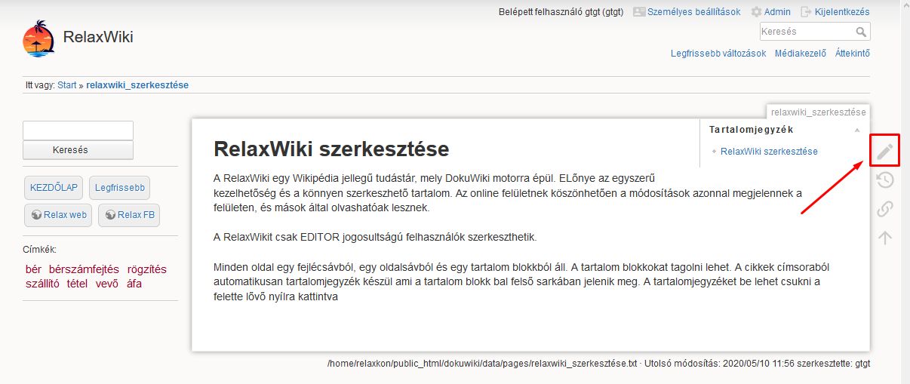Click the RelaxWiki szerkesztése page heading
This screenshot has width=910, height=384.
click(331, 149)
